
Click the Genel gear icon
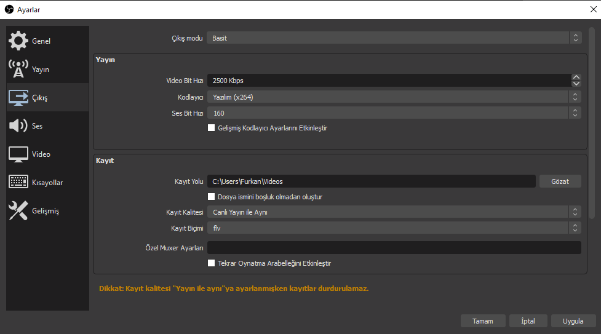click(x=18, y=41)
